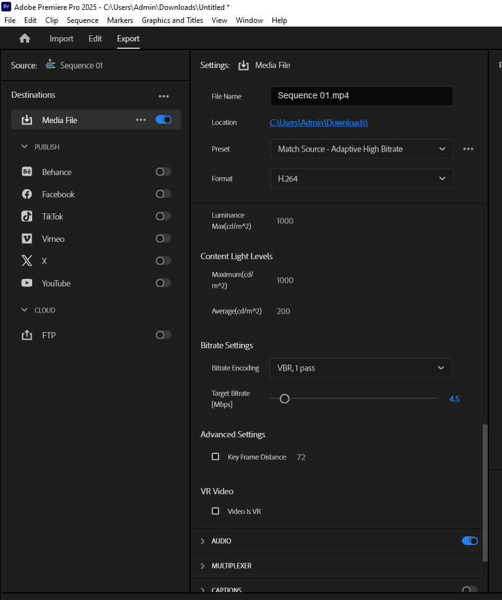Viewport: 502px width, 600px height.
Task: Click the YouTube icon
Action: 27,283
